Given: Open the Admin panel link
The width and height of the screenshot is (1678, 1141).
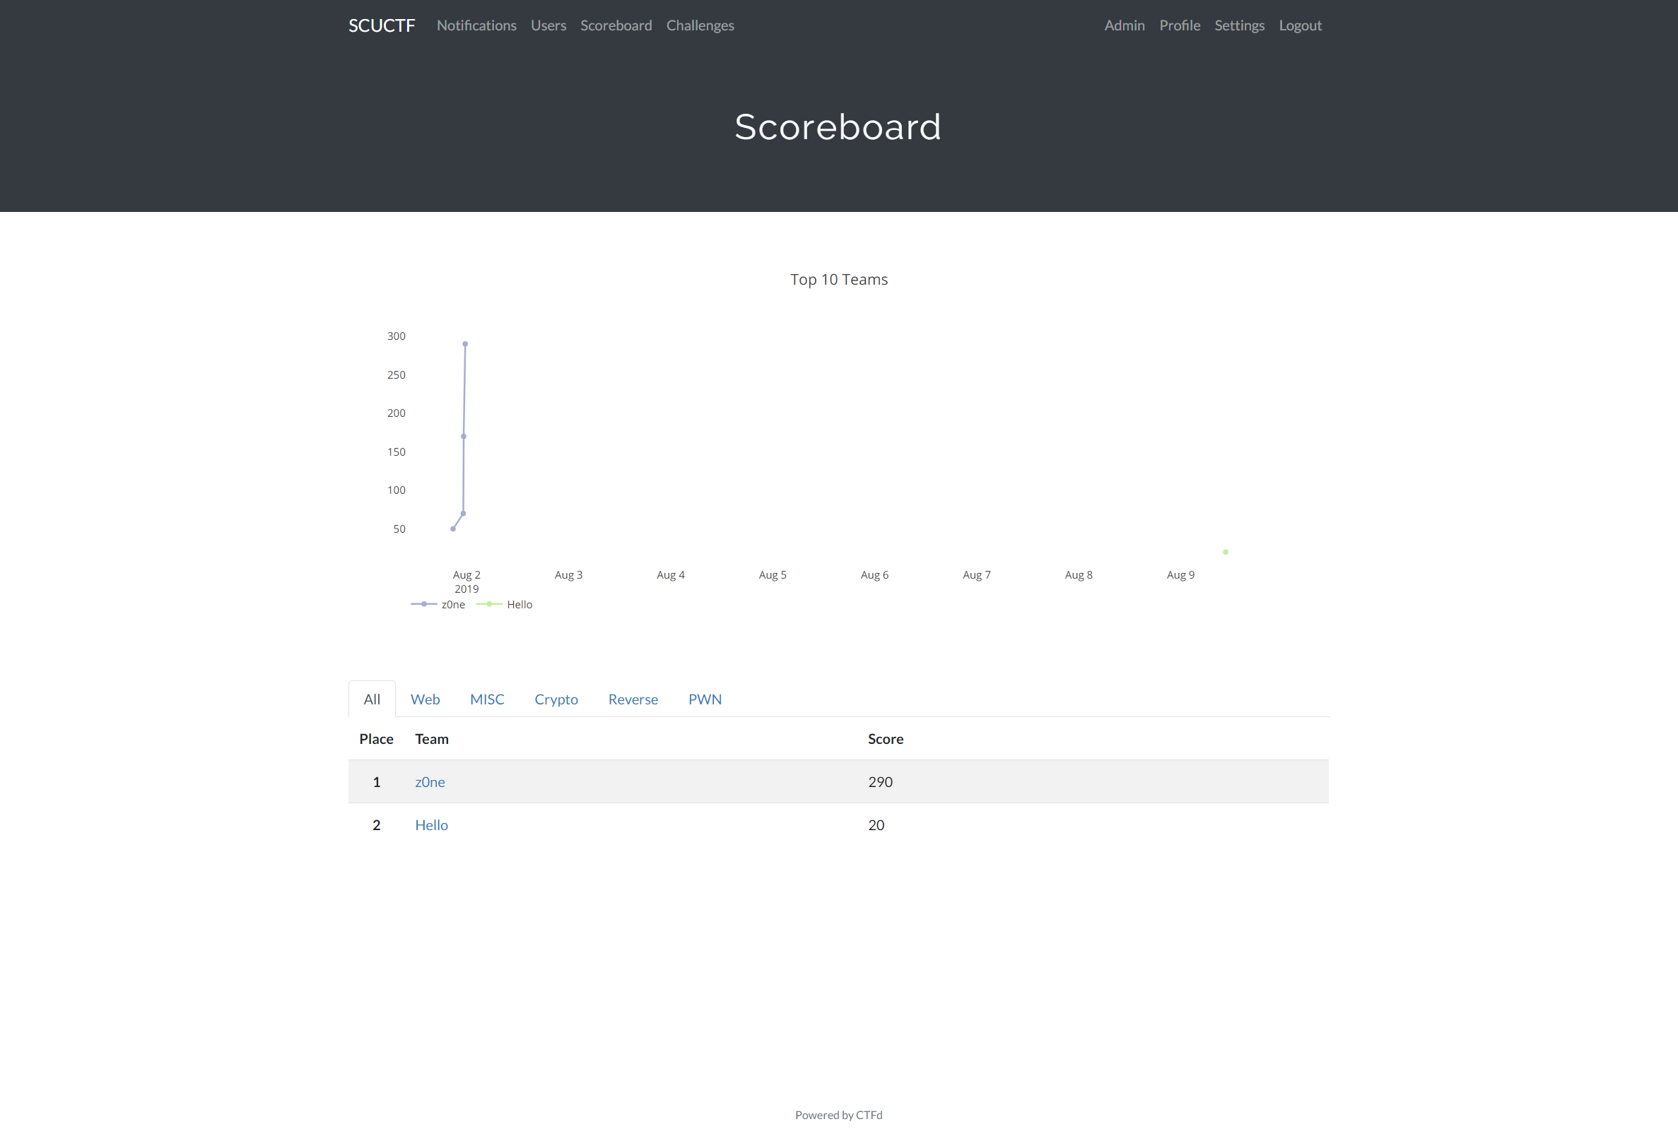Looking at the screenshot, I should (1124, 25).
